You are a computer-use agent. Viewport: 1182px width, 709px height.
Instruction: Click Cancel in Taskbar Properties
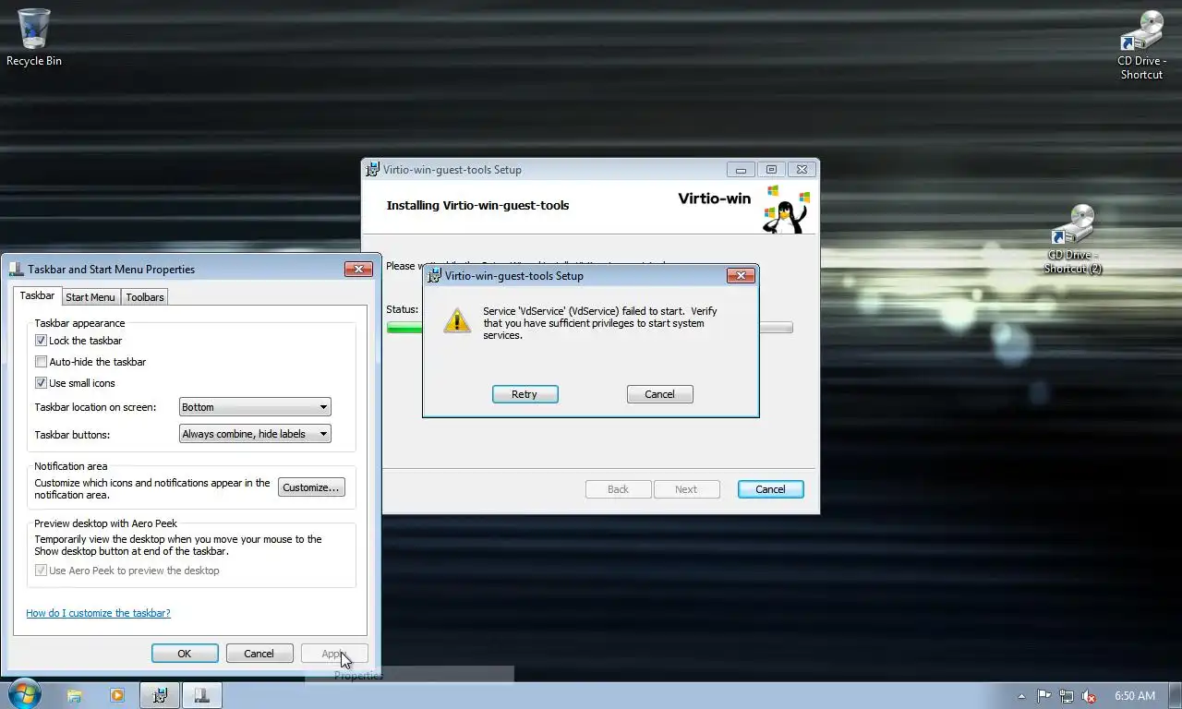pos(259,654)
